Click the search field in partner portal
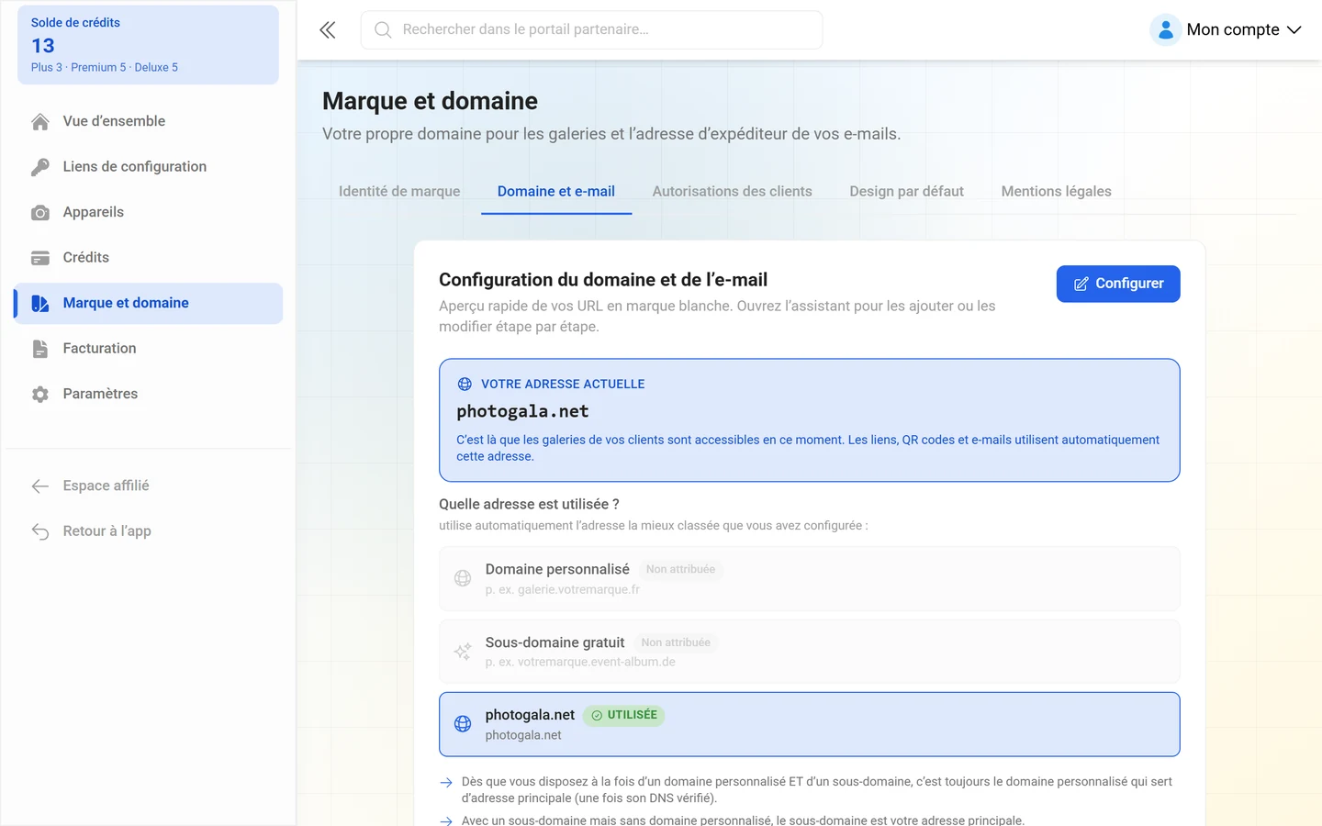 coord(592,30)
